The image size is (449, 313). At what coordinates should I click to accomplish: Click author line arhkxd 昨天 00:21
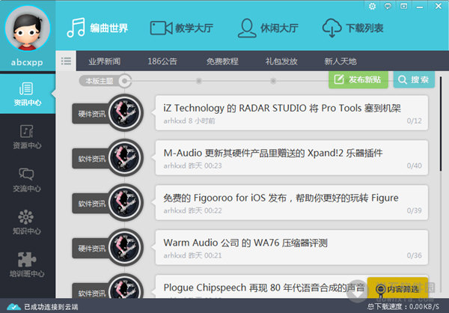pyautogui.click(x=192, y=255)
